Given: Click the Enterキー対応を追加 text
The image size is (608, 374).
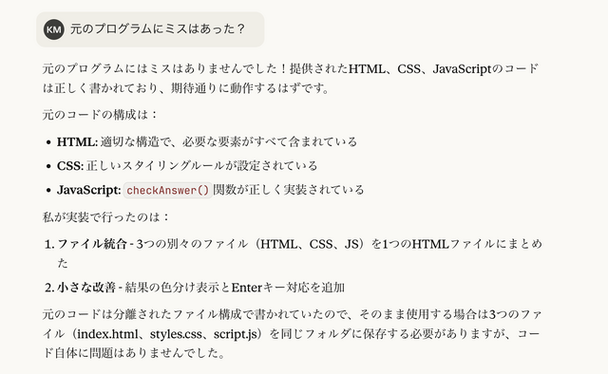Looking at the screenshot, I should pyautogui.click(x=288, y=288).
